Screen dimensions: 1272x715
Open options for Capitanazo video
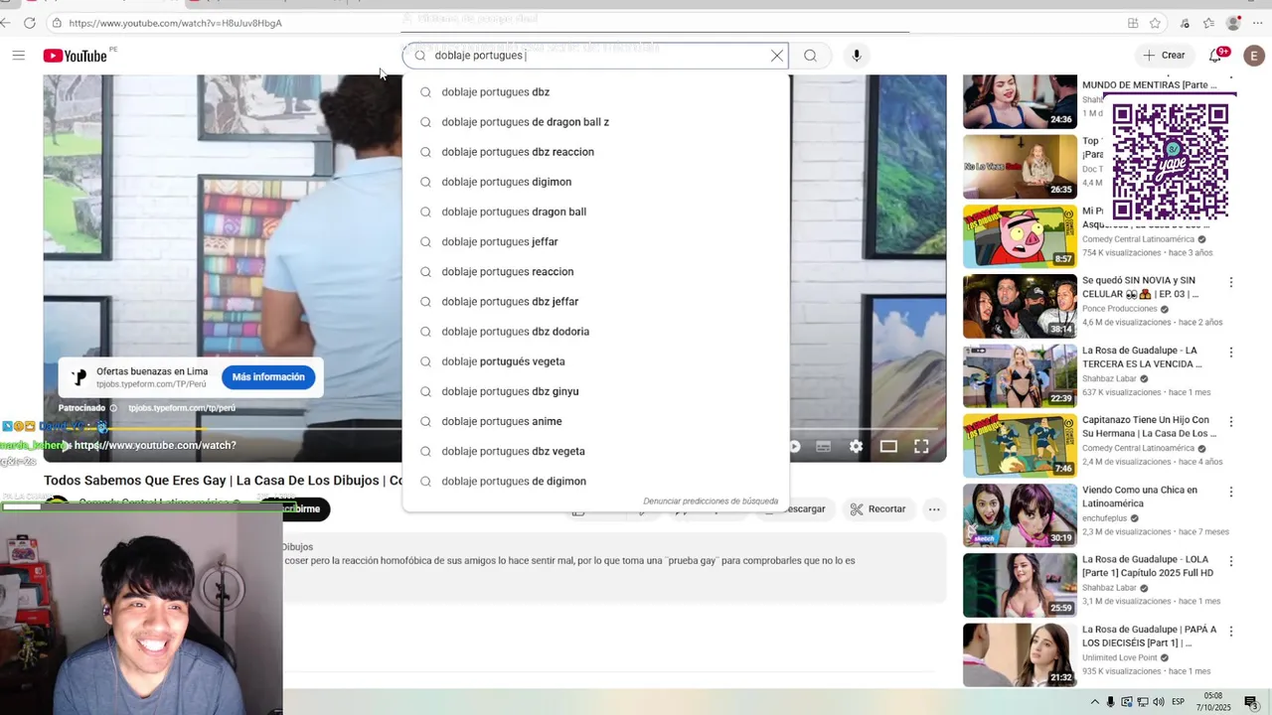pos(1231,421)
